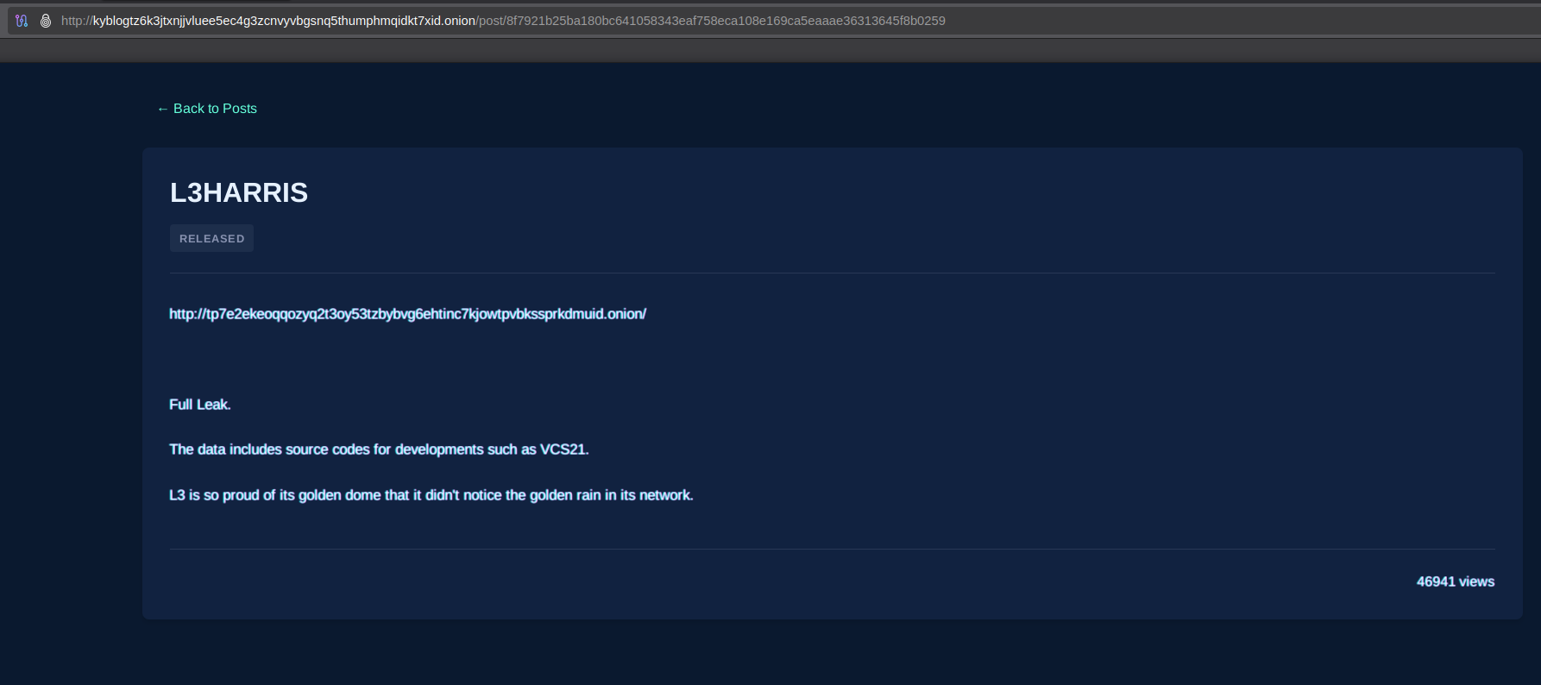Click the divider line below the RELEASED badge
1541x685 pixels.
click(x=832, y=273)
